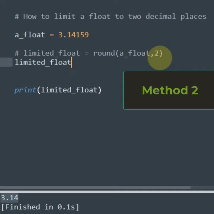Click limited_float in the commented-out line
Viewport: 214px width, 214px height.
point(51,53)
